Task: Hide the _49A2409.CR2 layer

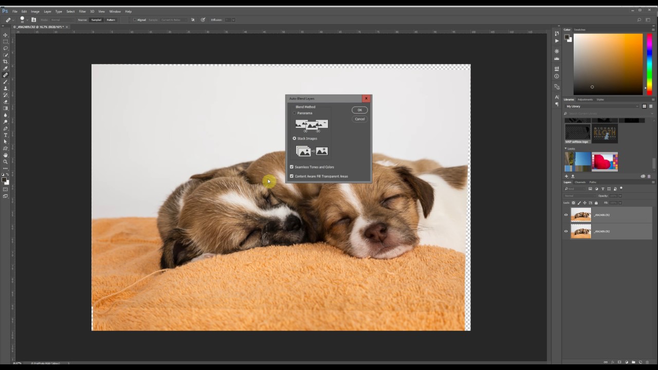Action: click(566, 231)
